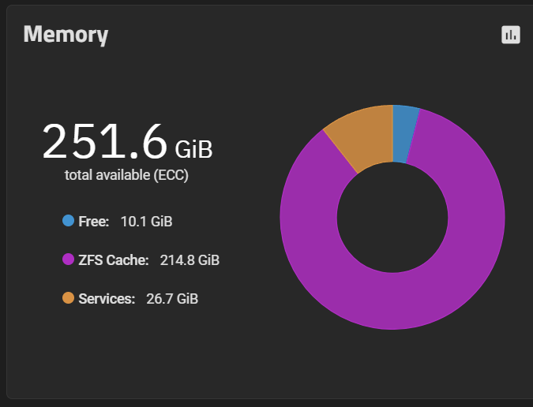
Task: Select the blue Free slice of donut
Action: click(x=406, y=133)
